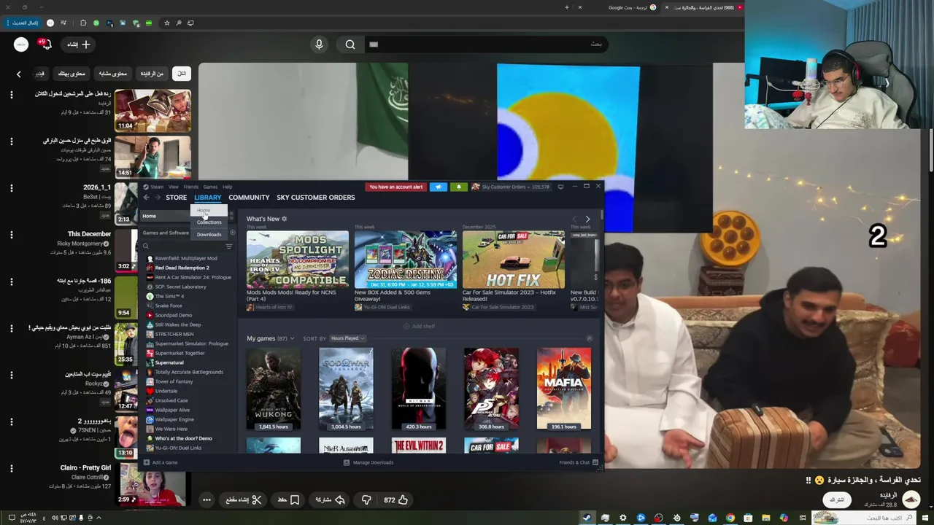Open the Help menu in Steam
Image resolution: width=934 pixels, height=525 pixels.
pos(227,187)
